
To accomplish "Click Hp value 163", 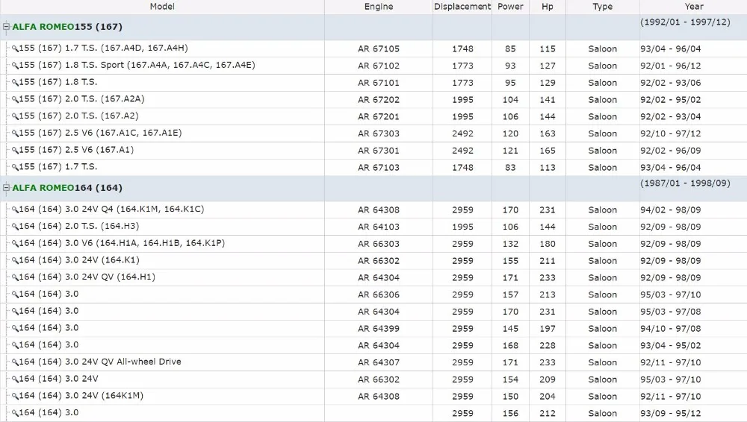I will point(548,133).
